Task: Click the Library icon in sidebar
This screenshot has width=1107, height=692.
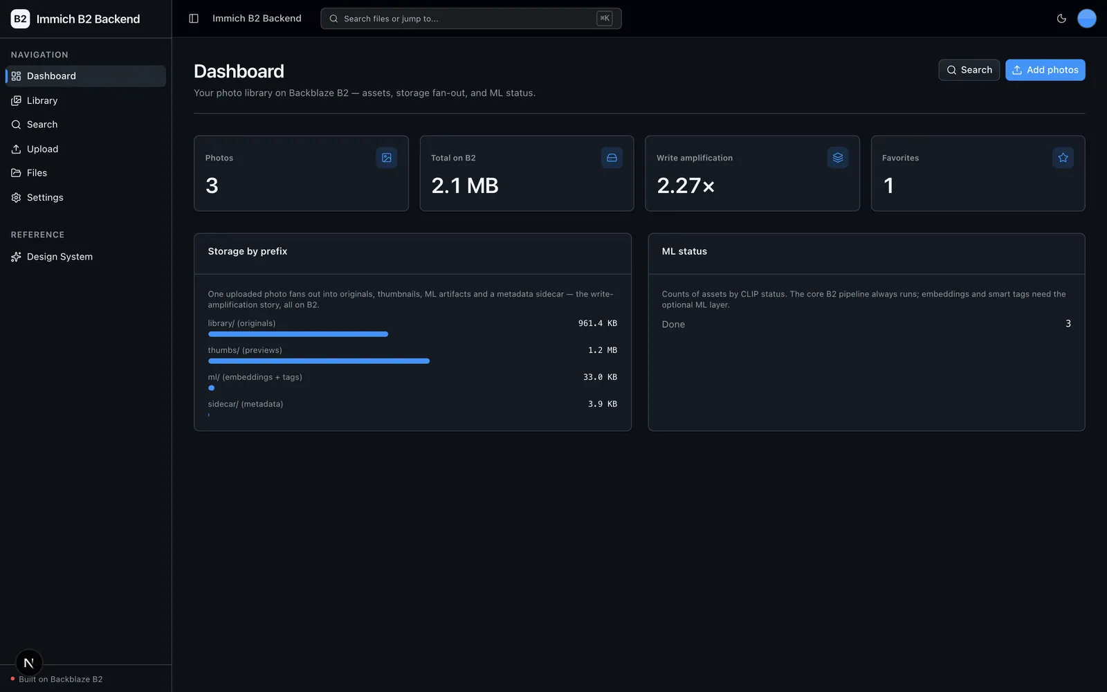Action: click(16, 100)
